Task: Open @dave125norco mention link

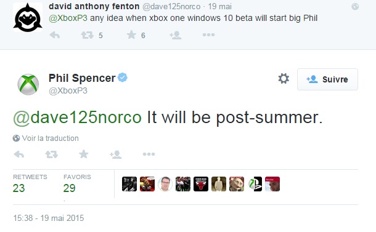Action: (77, 118)
